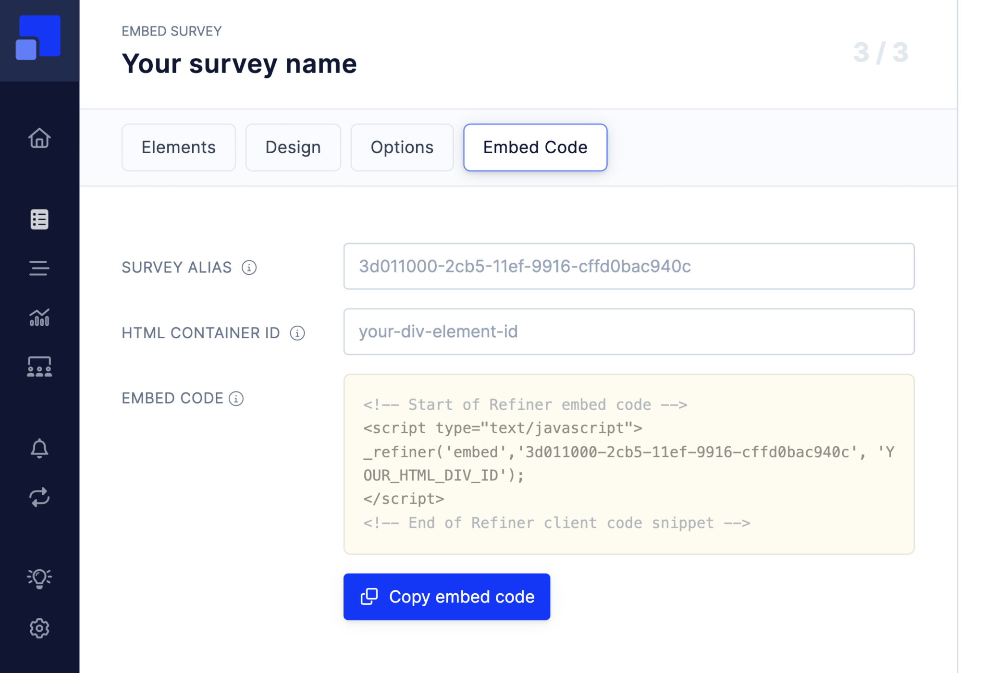
Task: Click the 'EMBED SURVEY' header label
Action: pyautogui.click(x=172, y=31)
